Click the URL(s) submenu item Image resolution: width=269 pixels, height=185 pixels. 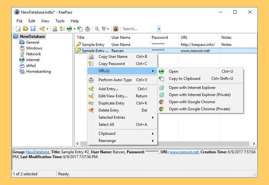pyautogui.click(x=122, y=71)
